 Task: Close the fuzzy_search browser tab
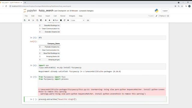tap(21, 3)
